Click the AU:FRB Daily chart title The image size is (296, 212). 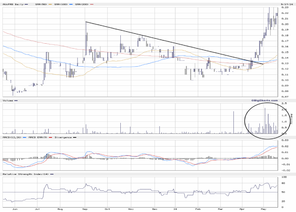coord(12,4)
